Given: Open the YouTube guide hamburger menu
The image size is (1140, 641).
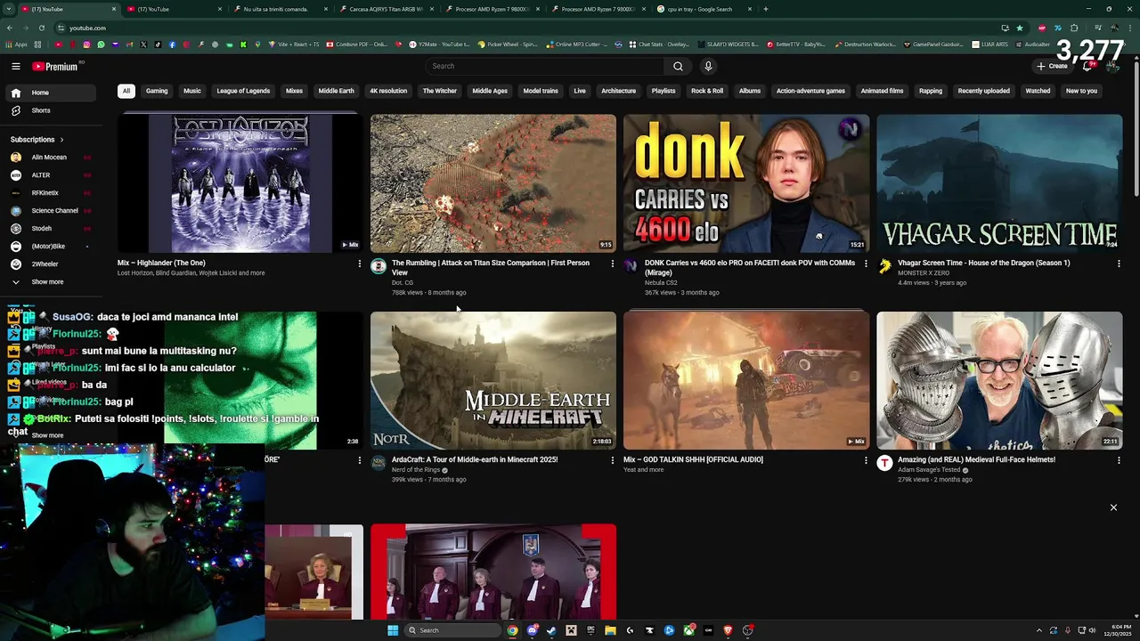Looking at the screenshot, I should pyautogui.click(x=16, y=66).
